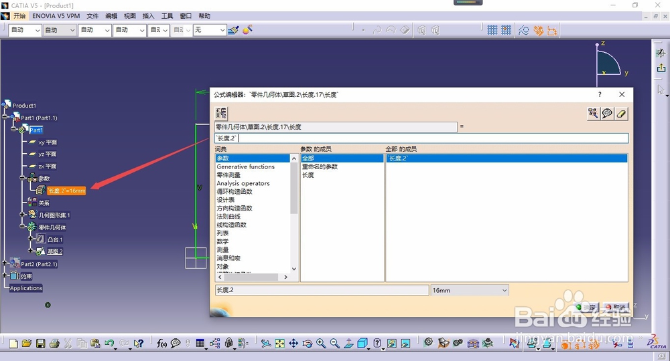Select the Pan arrows tool
Screen dimensions: 670x361
(293, 343)
